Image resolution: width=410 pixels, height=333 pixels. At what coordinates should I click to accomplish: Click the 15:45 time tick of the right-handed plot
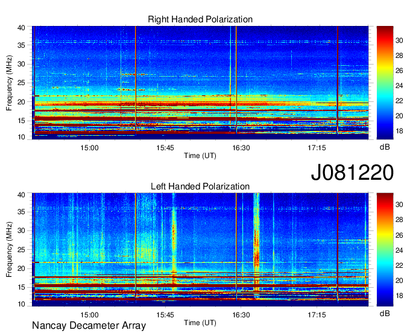tap(165, 148)
